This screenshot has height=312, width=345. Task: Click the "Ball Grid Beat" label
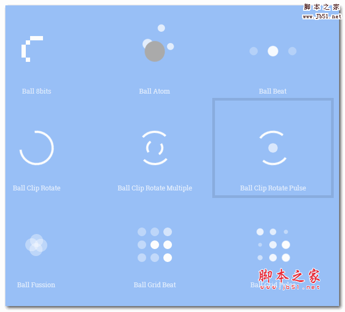click(x=155, y=285)
